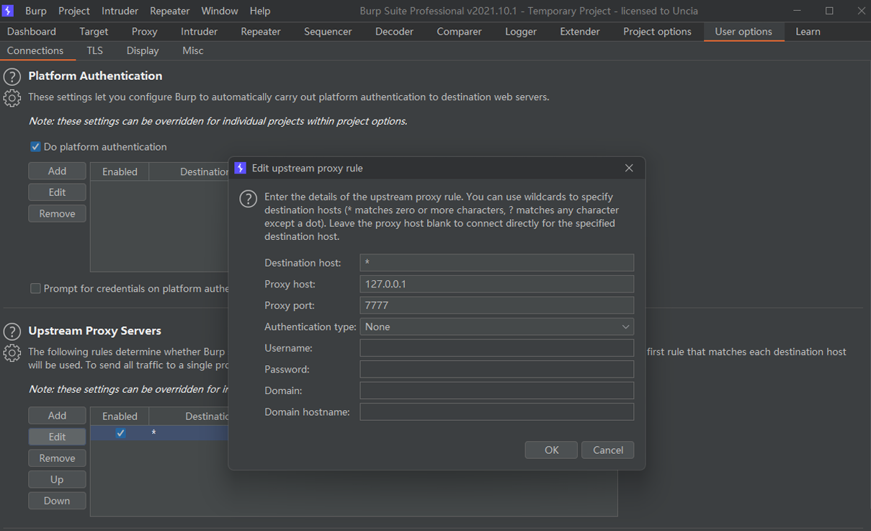This screenshot has height=531, width=871.
Task: Click the Burp logo in title bar
Action: coord(8,11)
